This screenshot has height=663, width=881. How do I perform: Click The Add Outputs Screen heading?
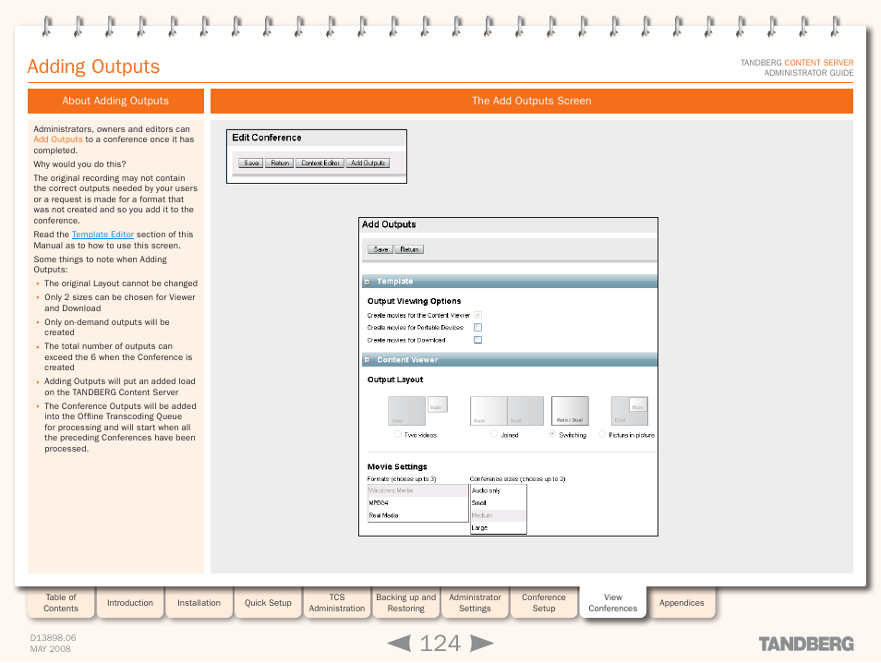tap(531, 101)
